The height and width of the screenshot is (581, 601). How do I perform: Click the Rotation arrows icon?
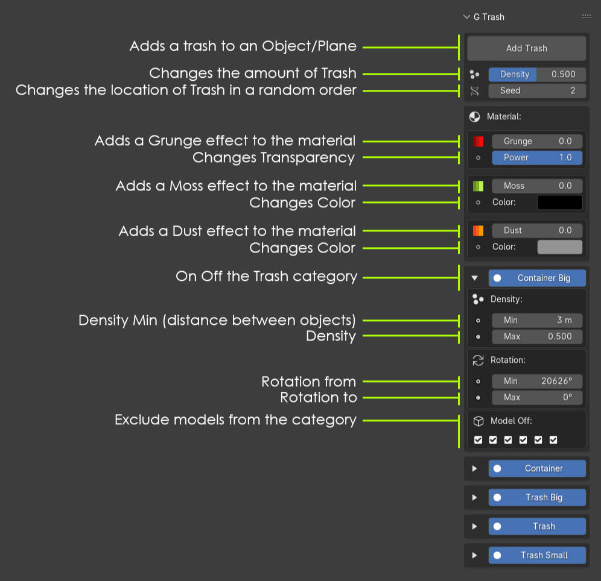click(x=478, y=360)
